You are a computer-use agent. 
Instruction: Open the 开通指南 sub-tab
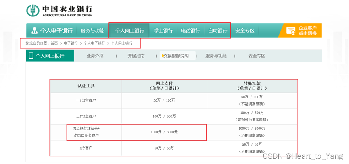[136, 56]
